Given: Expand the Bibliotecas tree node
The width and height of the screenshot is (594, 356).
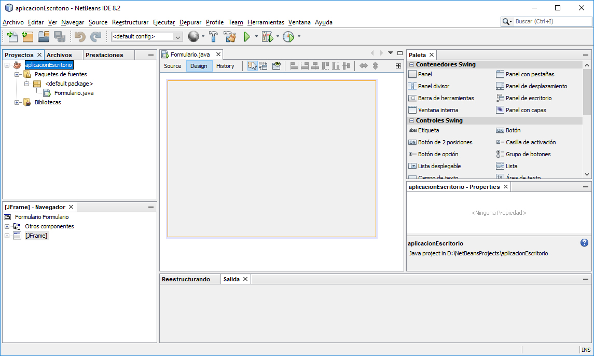Looking at the screenshot, I should pos(17,102).
